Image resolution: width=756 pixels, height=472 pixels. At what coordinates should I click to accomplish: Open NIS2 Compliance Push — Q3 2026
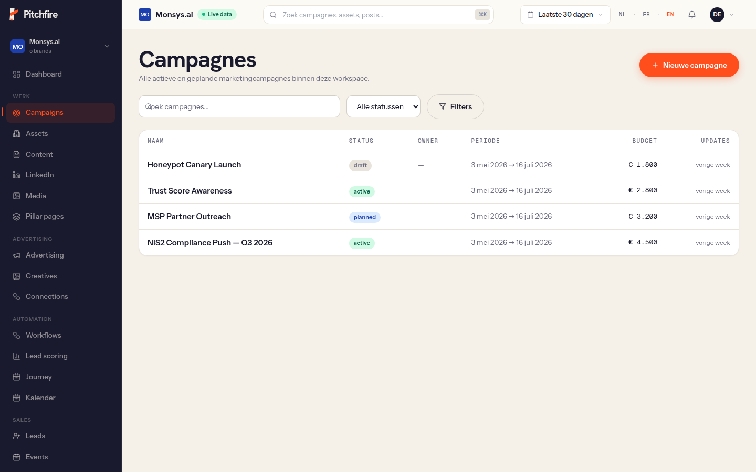pyautogui.click(x=210, y=243)
